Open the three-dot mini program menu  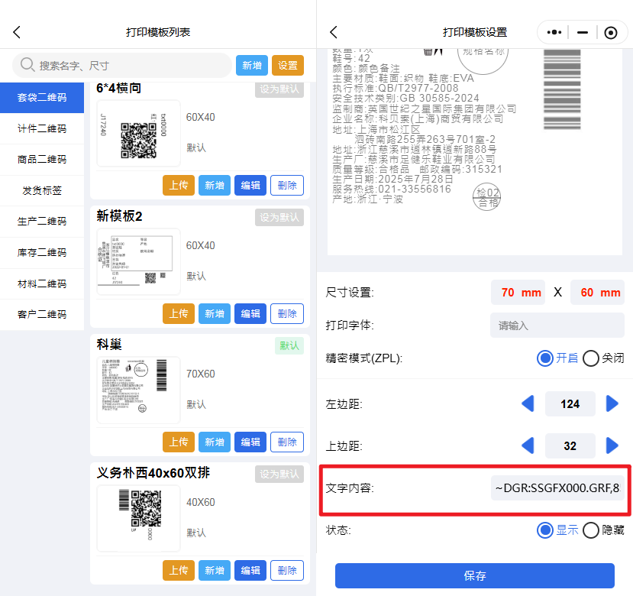[x=555, y=32]
